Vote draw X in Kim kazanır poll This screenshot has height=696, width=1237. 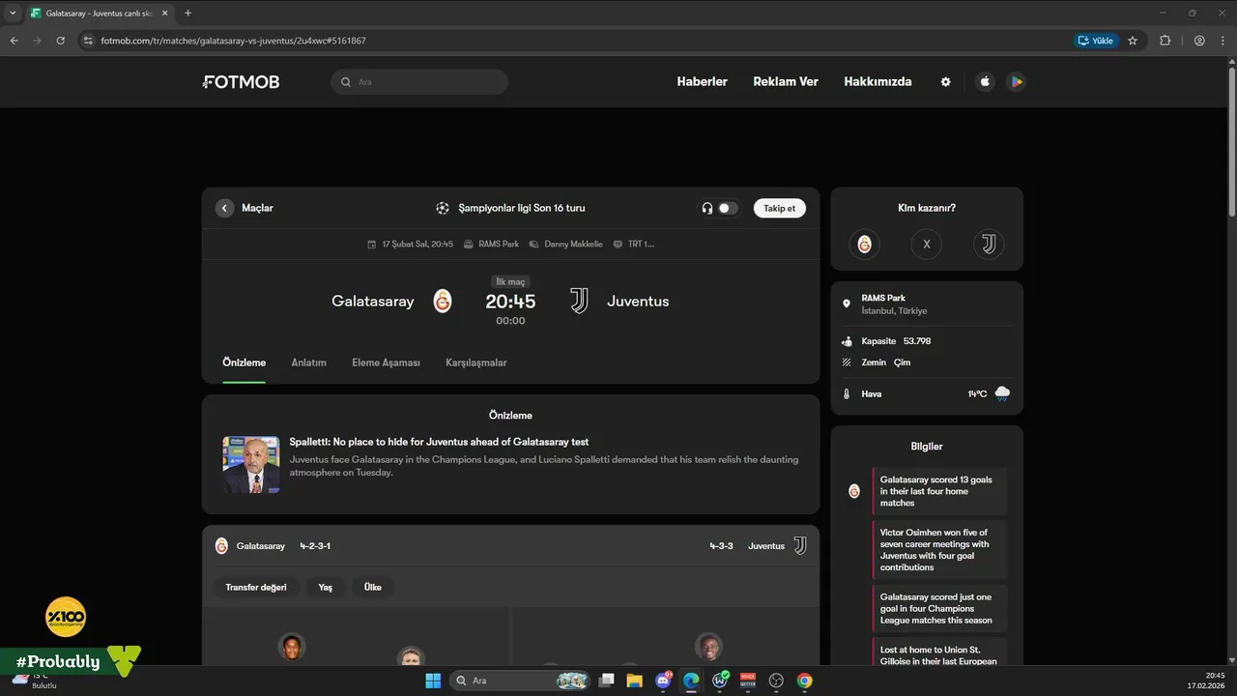click(926, 245)
